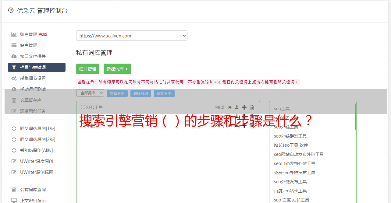The width and height of the screenshot is (391, 203).
Task: Click the 优采云 管理控制台 title
Action: coord(42,11)
